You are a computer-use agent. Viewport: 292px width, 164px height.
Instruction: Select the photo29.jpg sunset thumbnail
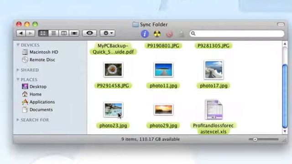[x=163, y=109]
